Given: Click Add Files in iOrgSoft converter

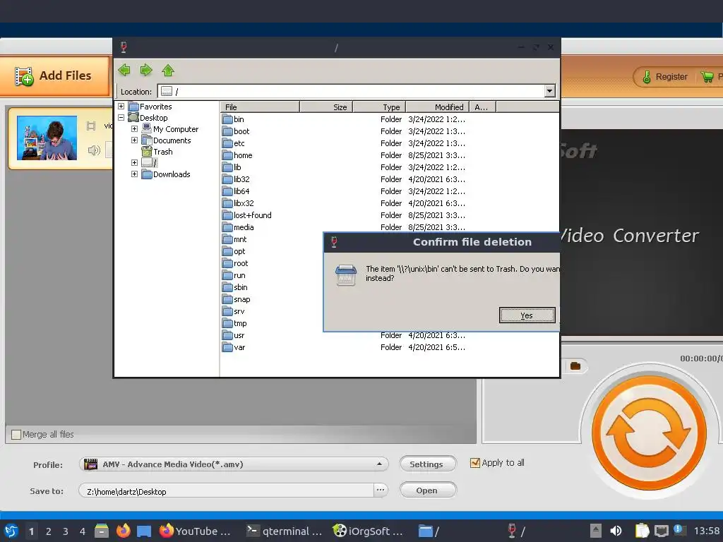Looking at the screenshot, I should (x=54, y=76).
